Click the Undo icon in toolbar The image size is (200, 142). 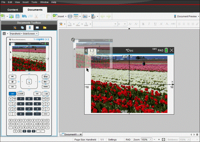pyautogui.click(x=24, y=16)
